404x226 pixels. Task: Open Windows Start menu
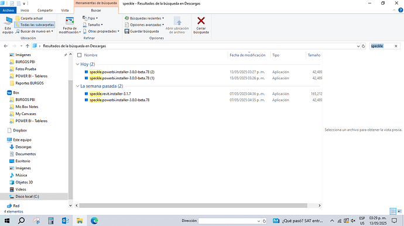[7, 221]
